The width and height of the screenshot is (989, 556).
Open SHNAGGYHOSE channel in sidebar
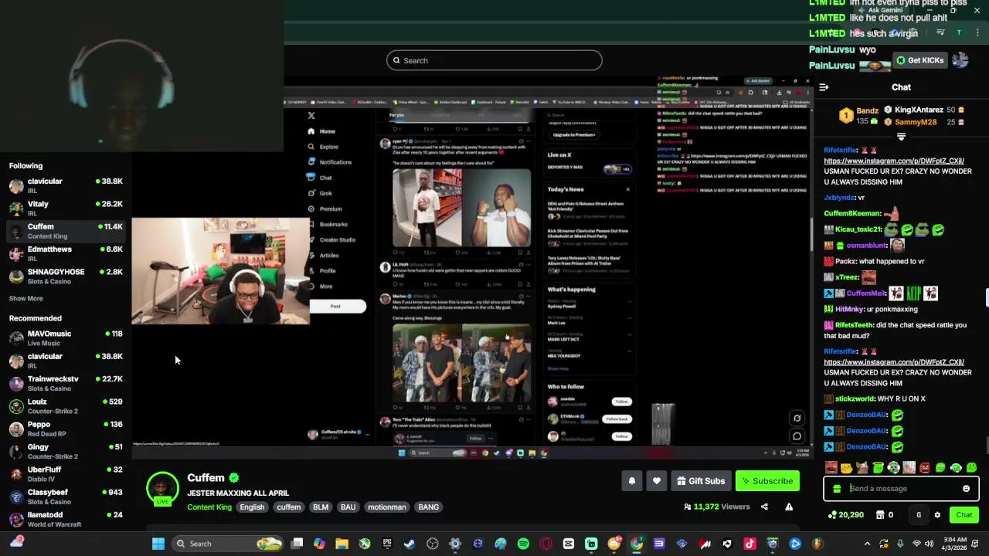click(66, 276)
